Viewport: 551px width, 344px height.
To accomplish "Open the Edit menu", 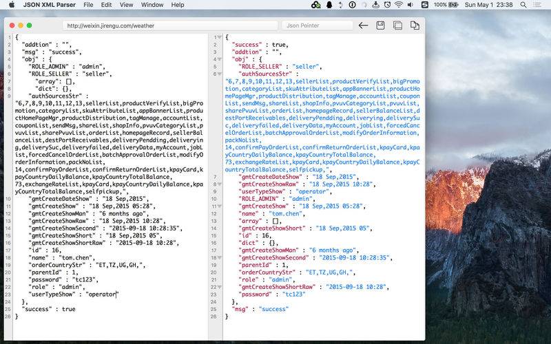I will pyautogui.click(x=106, y=5).
